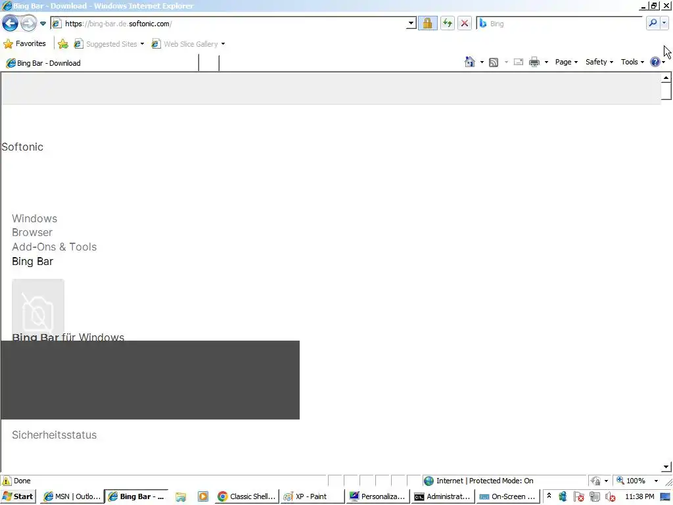Click the security lock icon
The width and height of the screenshot is (673, 505).
[427, 23]
